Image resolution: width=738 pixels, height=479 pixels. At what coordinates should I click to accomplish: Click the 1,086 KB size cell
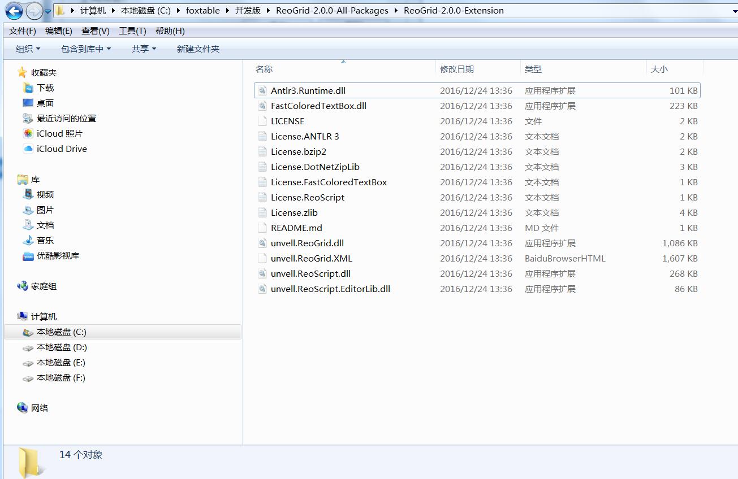680,243
